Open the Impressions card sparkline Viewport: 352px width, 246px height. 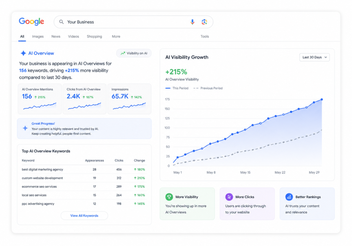tap(129, 106)
